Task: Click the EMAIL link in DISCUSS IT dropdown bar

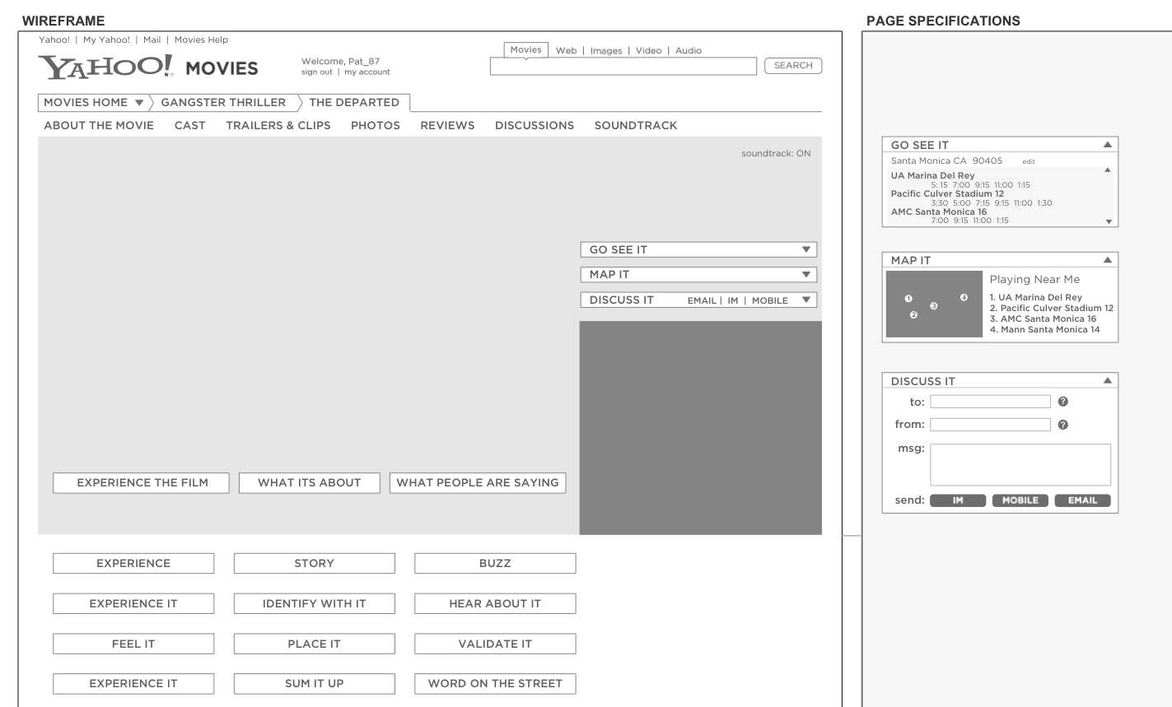Action: [x=702, y=301]
